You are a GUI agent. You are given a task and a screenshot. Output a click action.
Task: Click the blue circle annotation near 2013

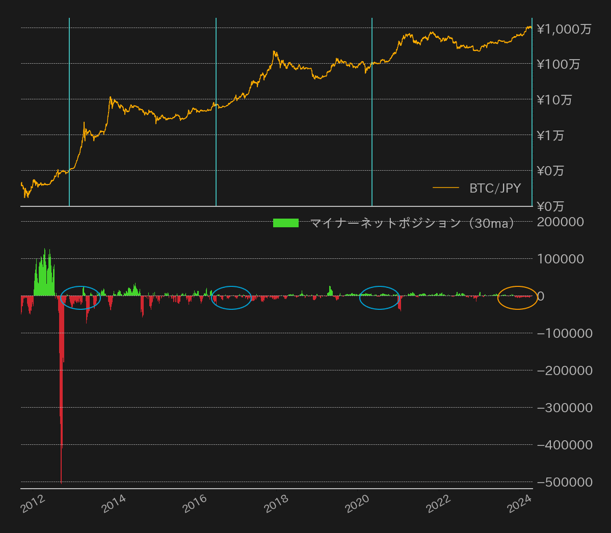tap(80, 298)
